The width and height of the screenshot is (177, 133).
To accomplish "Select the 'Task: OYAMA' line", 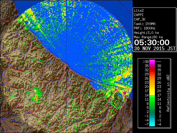I will 145,24.
